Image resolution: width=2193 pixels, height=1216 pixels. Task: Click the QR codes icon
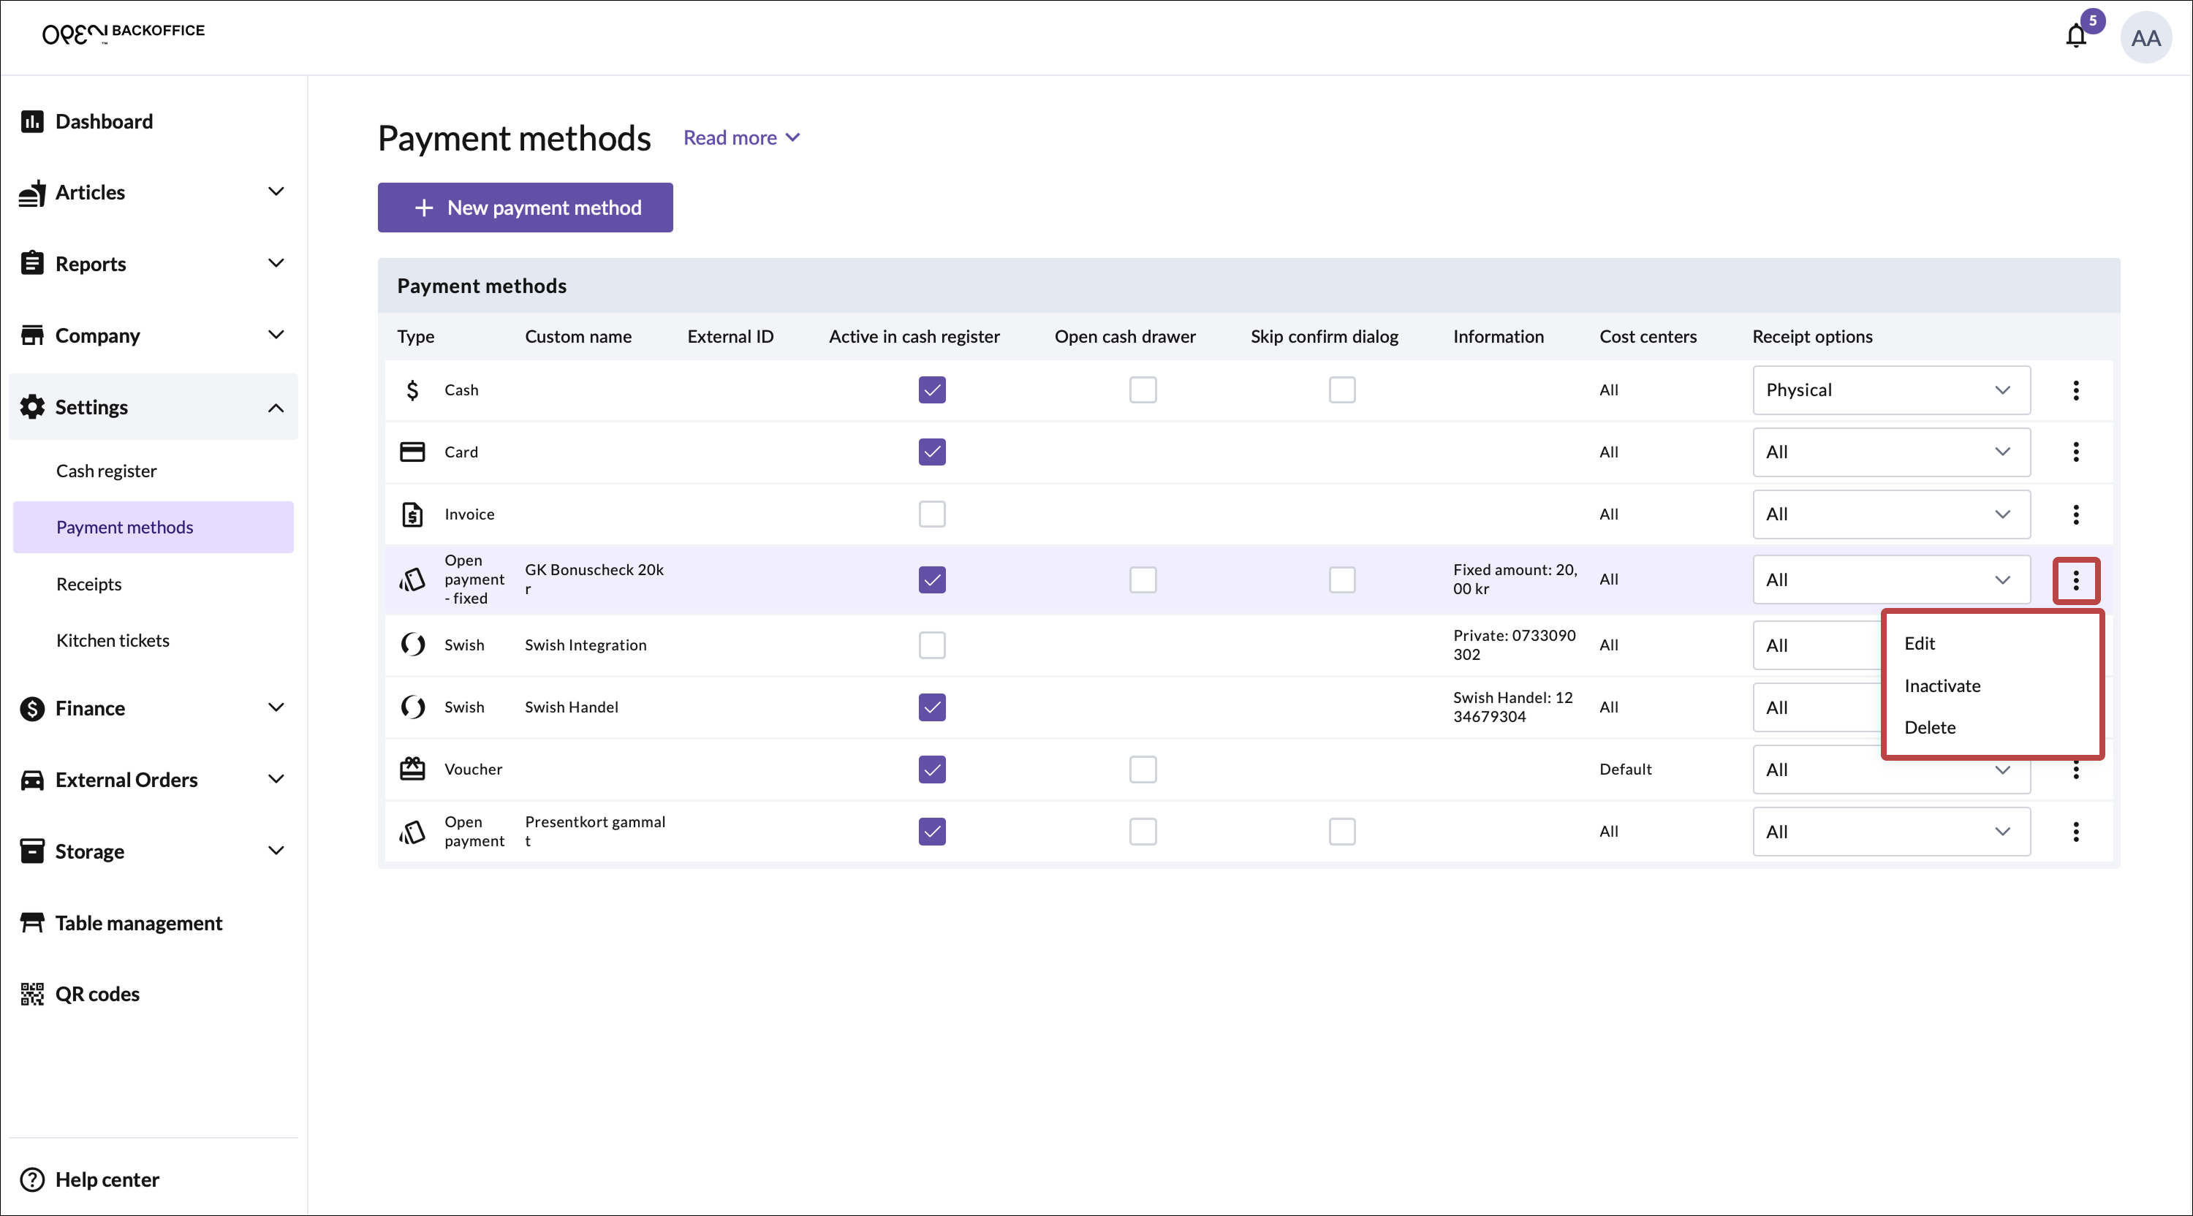click(x=32, y=994)
